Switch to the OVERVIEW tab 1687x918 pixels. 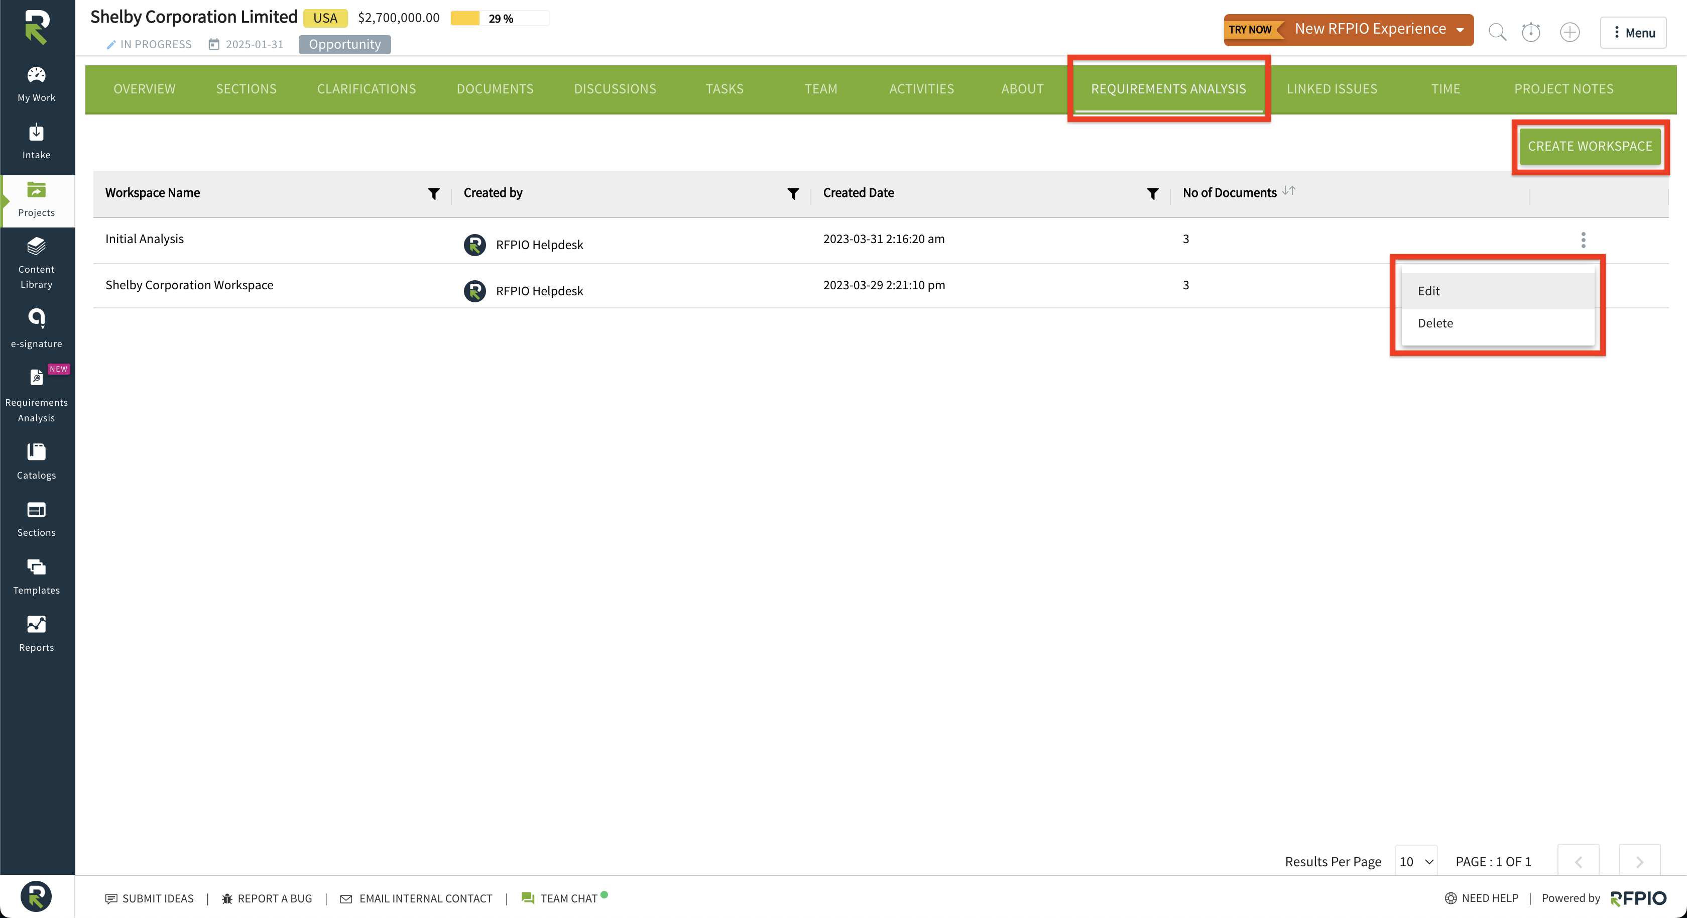point(144,88)
